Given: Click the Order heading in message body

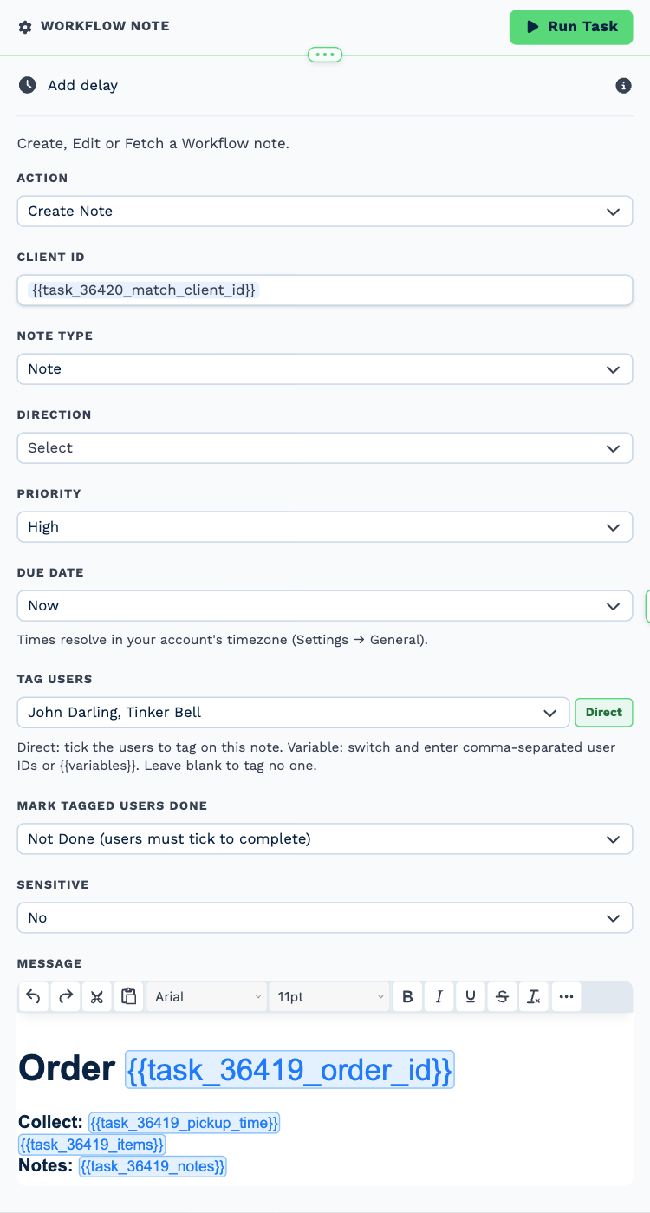Looking at the screenshot, I should pyautogui.click(x=67, y=1069).
